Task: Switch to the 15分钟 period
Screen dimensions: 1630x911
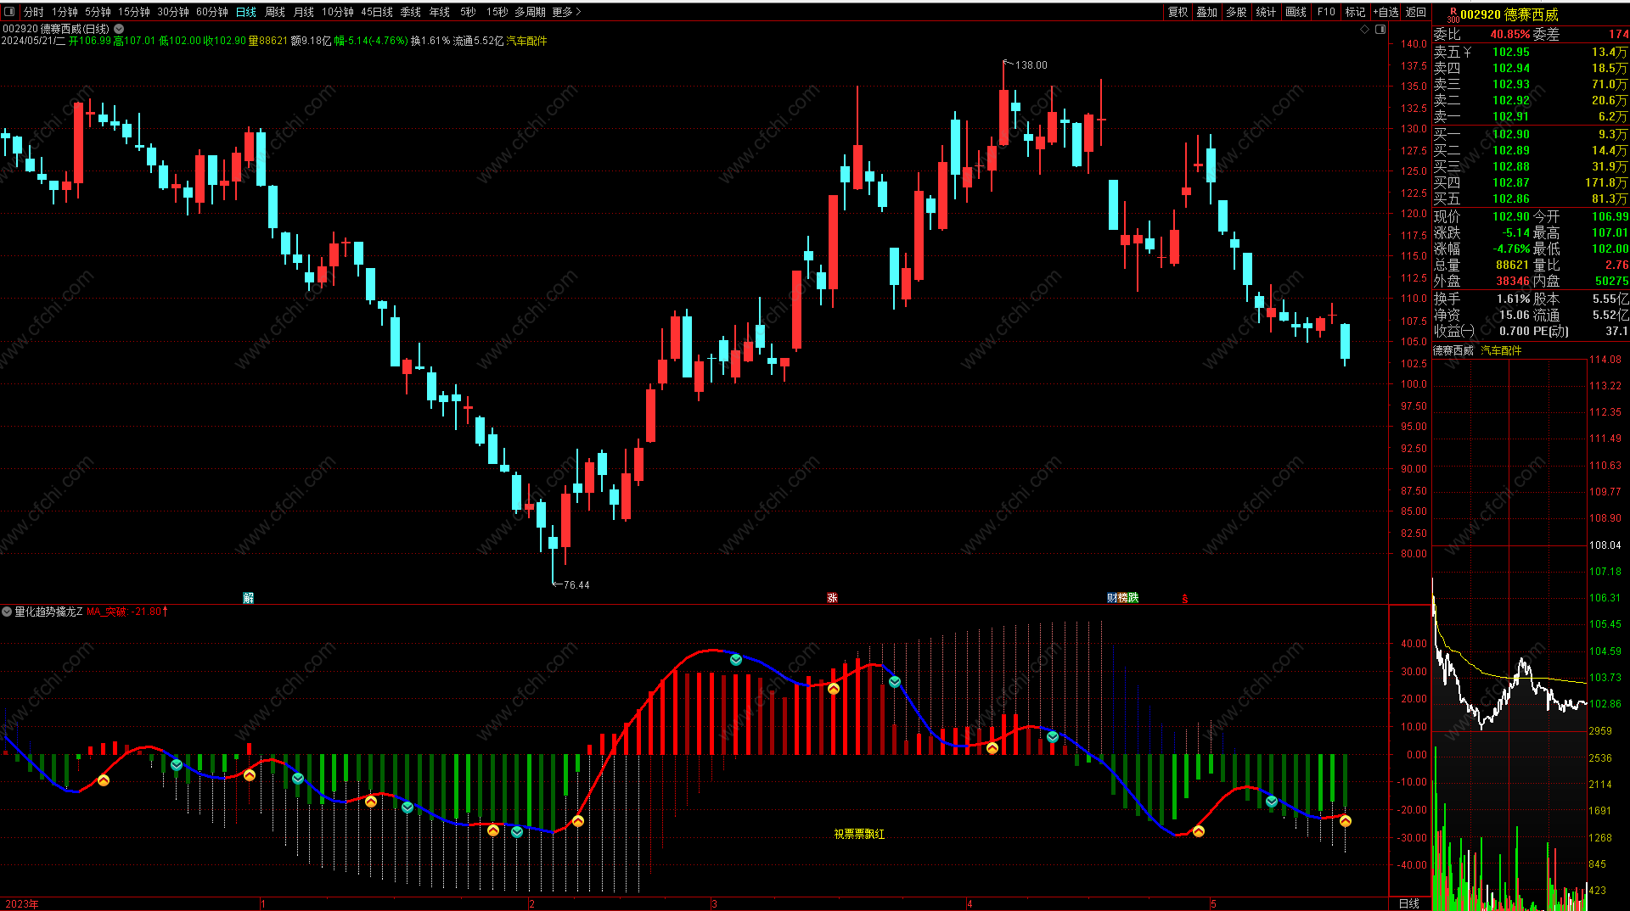Action: tap(134, 12)
